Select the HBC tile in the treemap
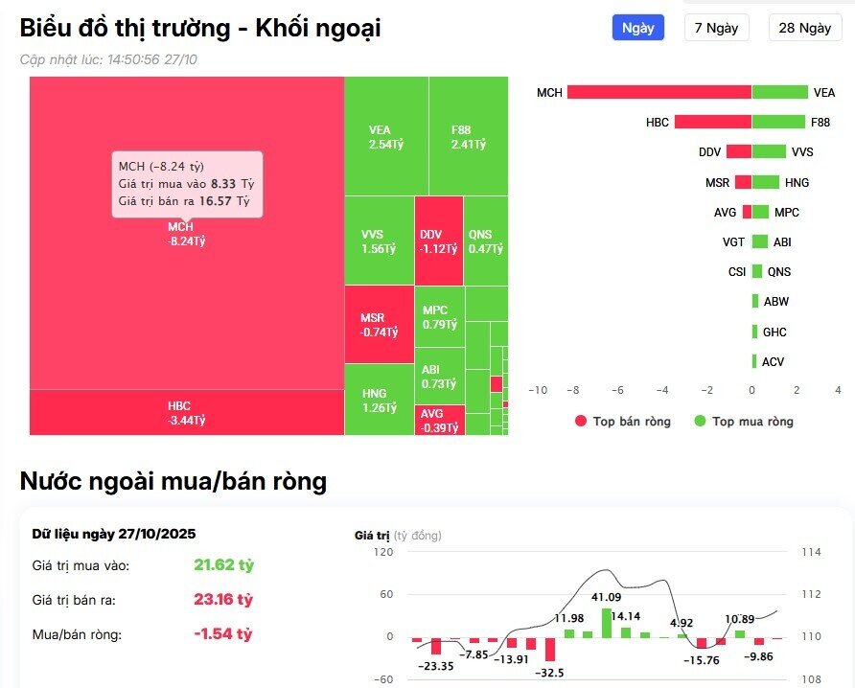 (x=182, y=412)
